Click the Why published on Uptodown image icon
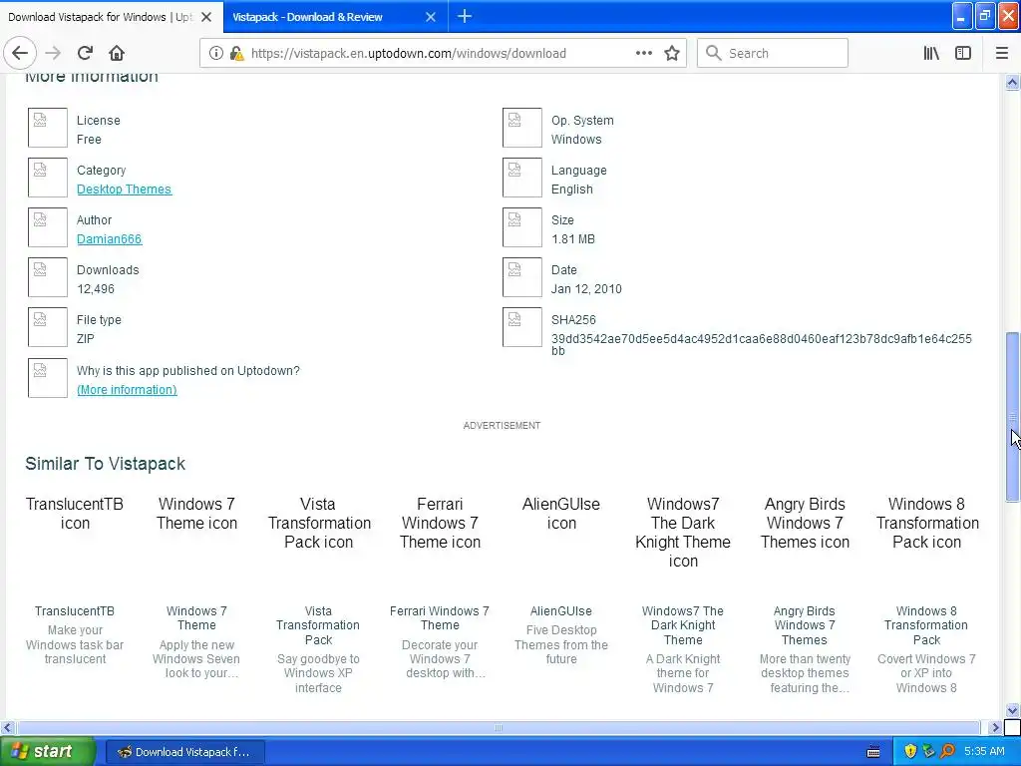The image size is (1021, 766). tap(48, 378)
